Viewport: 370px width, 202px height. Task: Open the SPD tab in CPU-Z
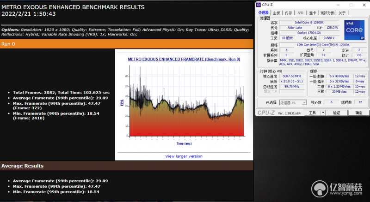(300, 13)
